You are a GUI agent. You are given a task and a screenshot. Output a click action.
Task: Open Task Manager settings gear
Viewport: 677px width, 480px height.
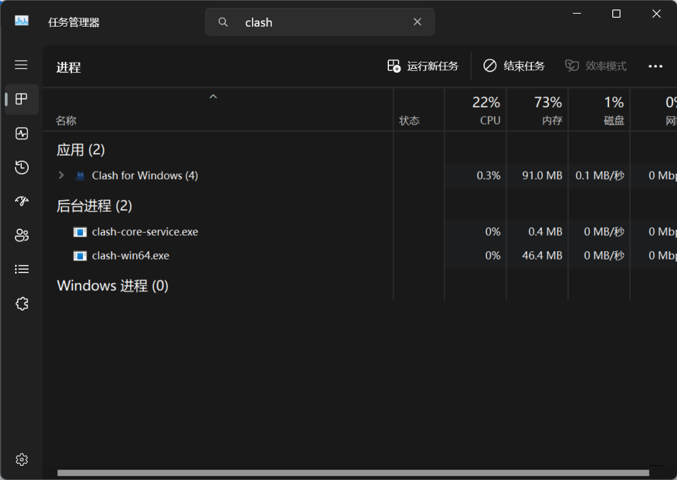(x=22, y=460)
